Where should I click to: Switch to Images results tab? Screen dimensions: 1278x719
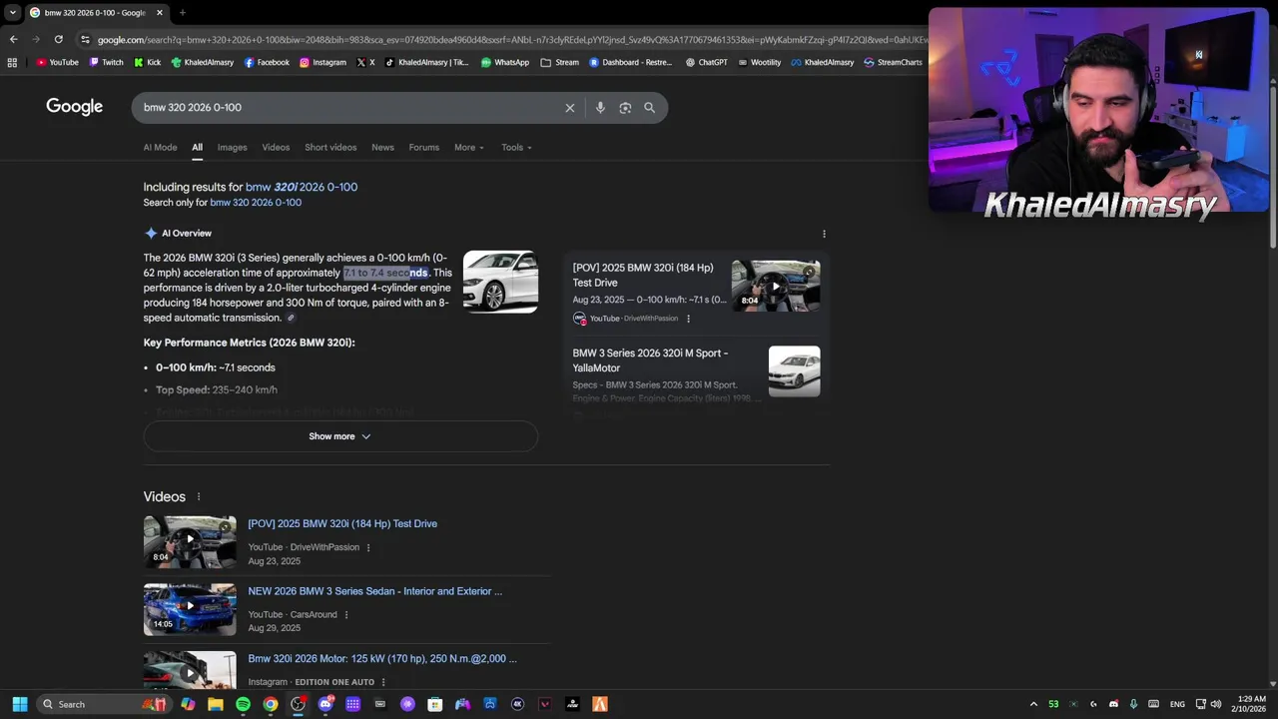[x=232, y=147]
